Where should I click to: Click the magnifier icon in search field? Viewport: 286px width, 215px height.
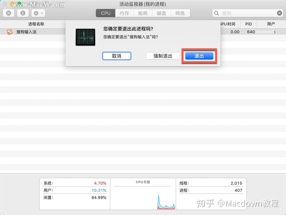pos(216,13)
